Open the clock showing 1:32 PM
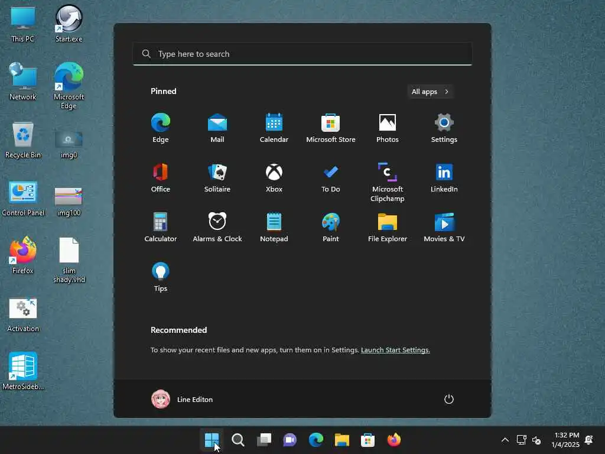605x454 pixels. click(565, 440)
